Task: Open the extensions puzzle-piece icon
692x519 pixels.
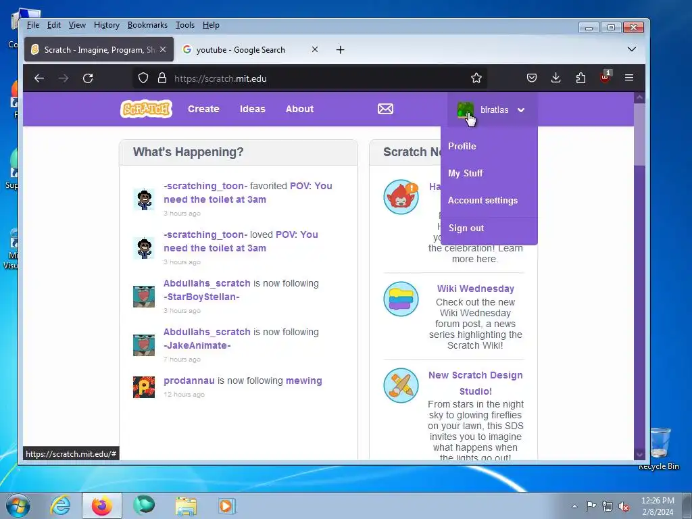Action: point(580,78)
